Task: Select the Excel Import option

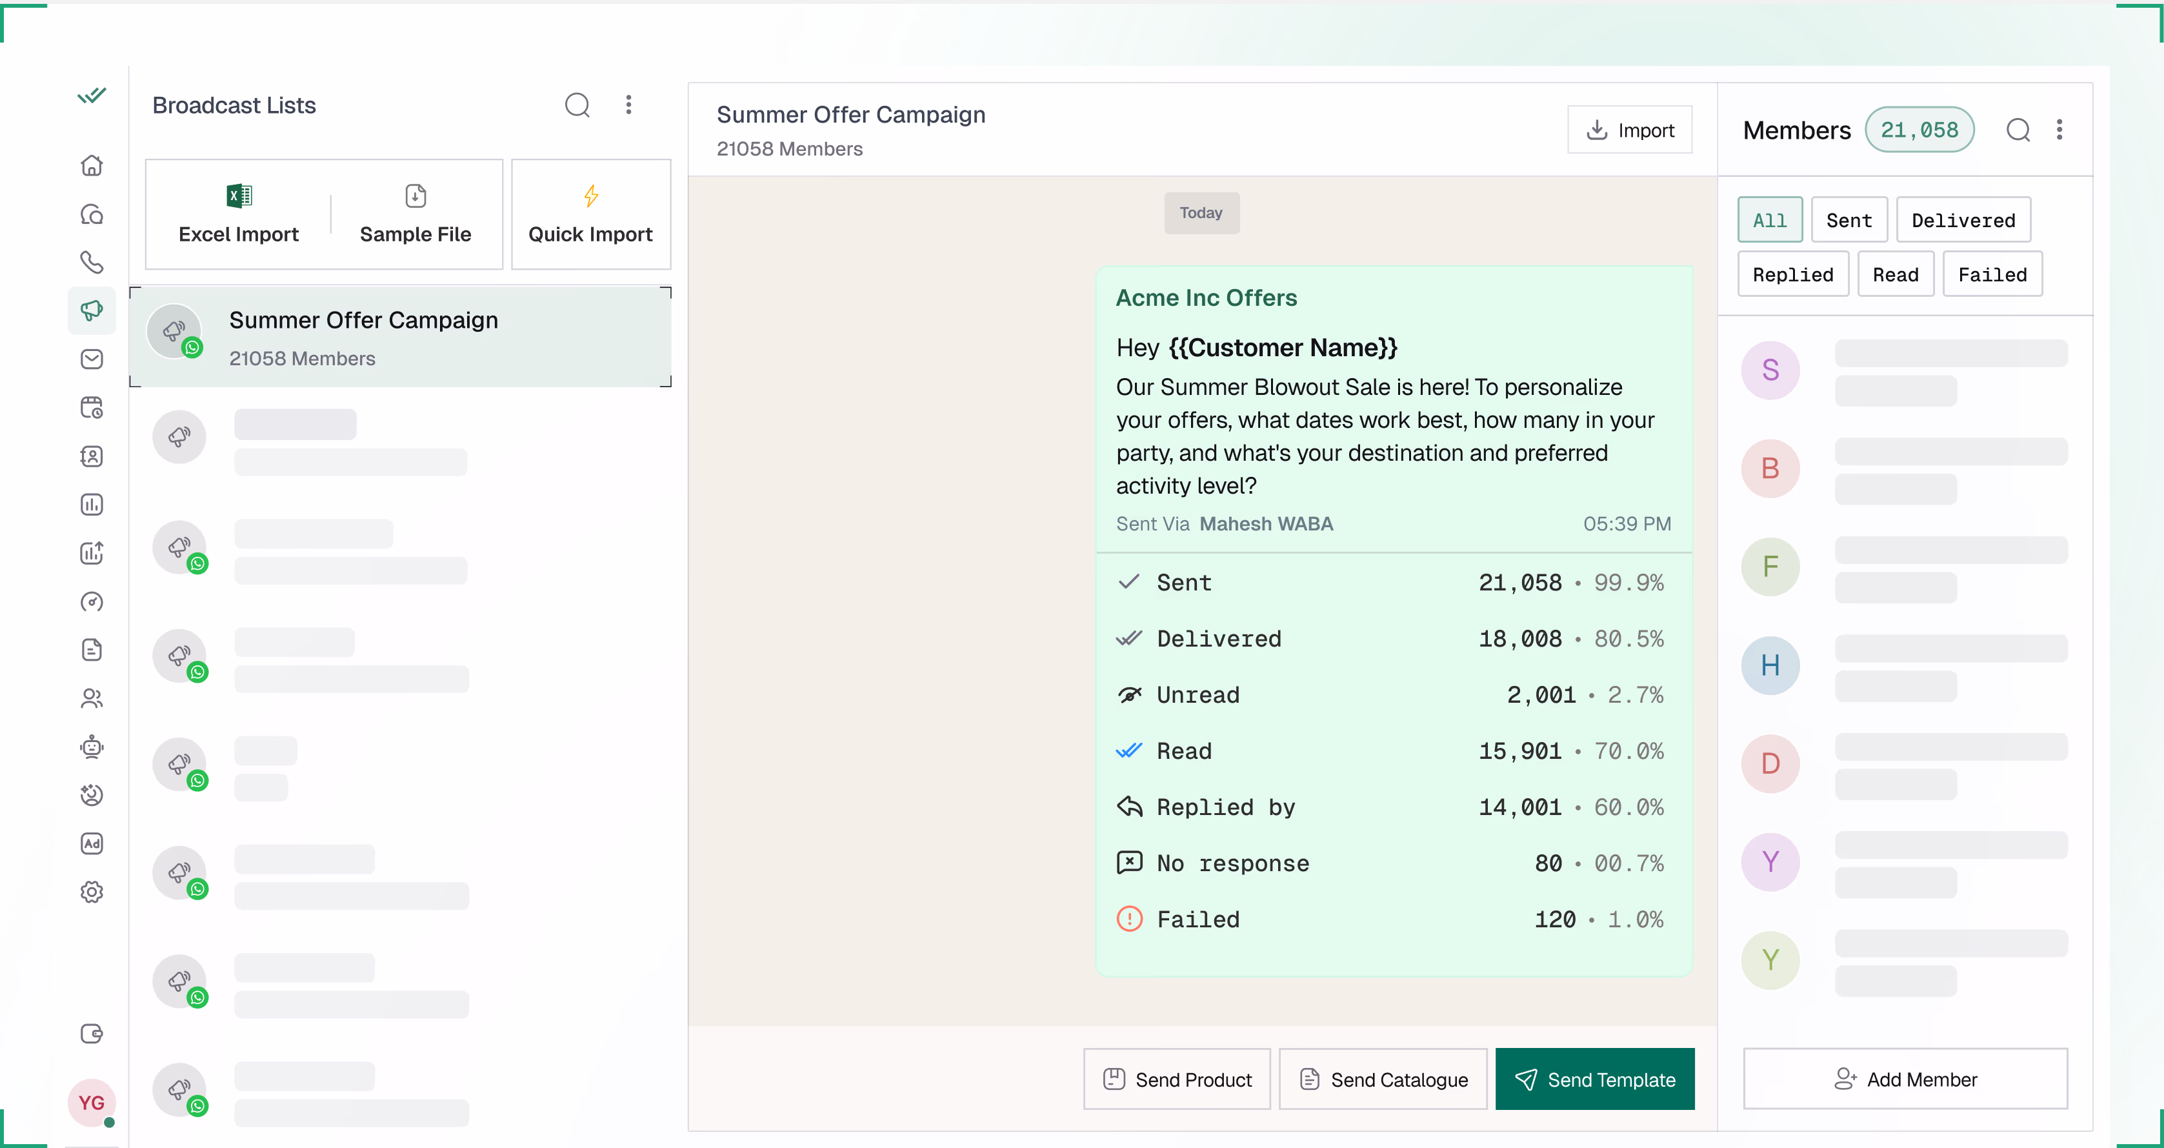Action: [x=239, y=214]
